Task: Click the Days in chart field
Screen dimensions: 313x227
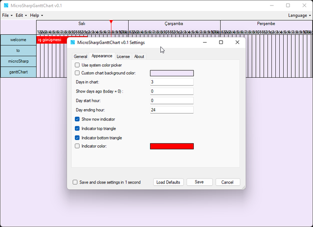Action: pyautogui.click(x=172, y=82)
